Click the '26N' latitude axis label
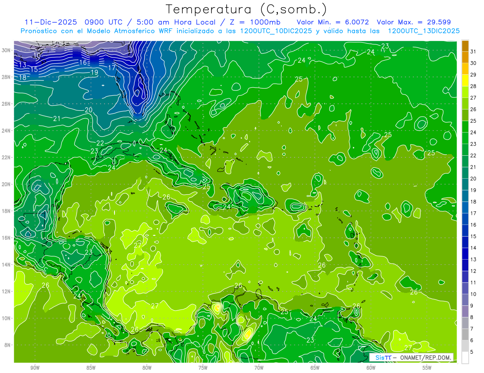The width and height of the screenshot is (484, 373). click(x=6, y=104)
